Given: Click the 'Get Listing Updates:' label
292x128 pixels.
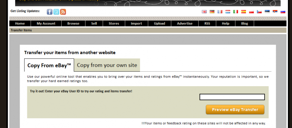Looking at the screenshot, I should click(25, 11).
